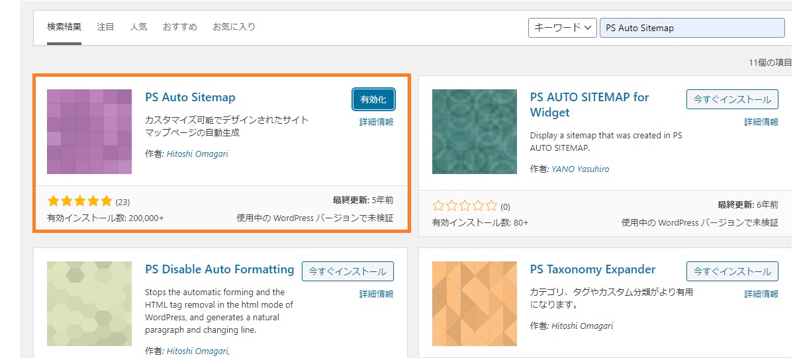Click the green hexagon plugin thumbnail
This screenshot has width=793, height=358.
(x=89, y=303)
